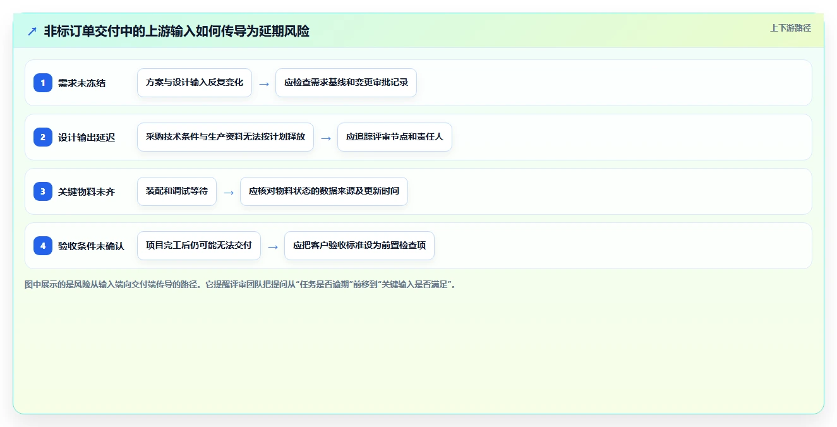Click the 应把客户验收标准设为前置检查项 box
This screenshot has width=837, height=427.
359,246
